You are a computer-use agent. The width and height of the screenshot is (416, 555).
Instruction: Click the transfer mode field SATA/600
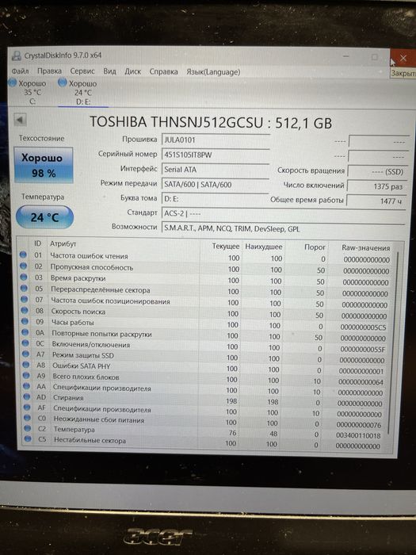(215, 185)
